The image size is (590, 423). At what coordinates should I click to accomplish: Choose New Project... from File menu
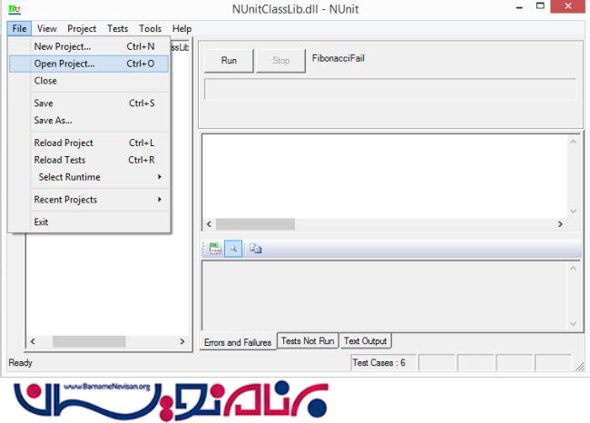89,46
